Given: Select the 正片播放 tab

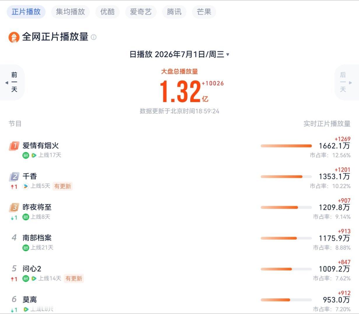Looking at the screenshot, I should tap(26, 12).
